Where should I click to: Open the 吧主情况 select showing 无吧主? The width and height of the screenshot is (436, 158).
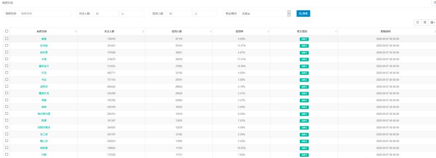click(x=265, y=13)
